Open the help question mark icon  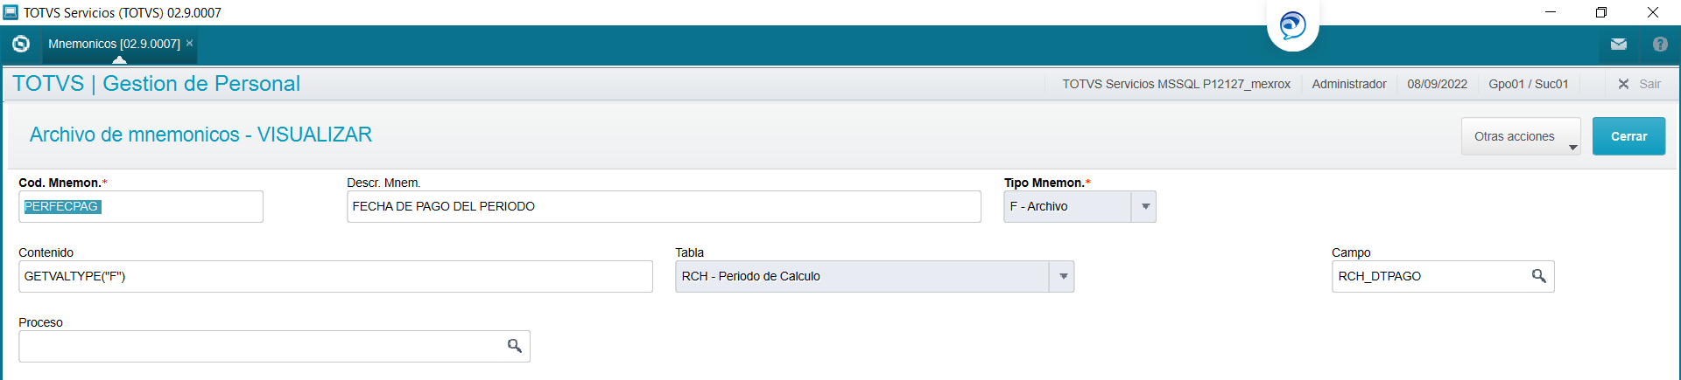click(1660, 44)
